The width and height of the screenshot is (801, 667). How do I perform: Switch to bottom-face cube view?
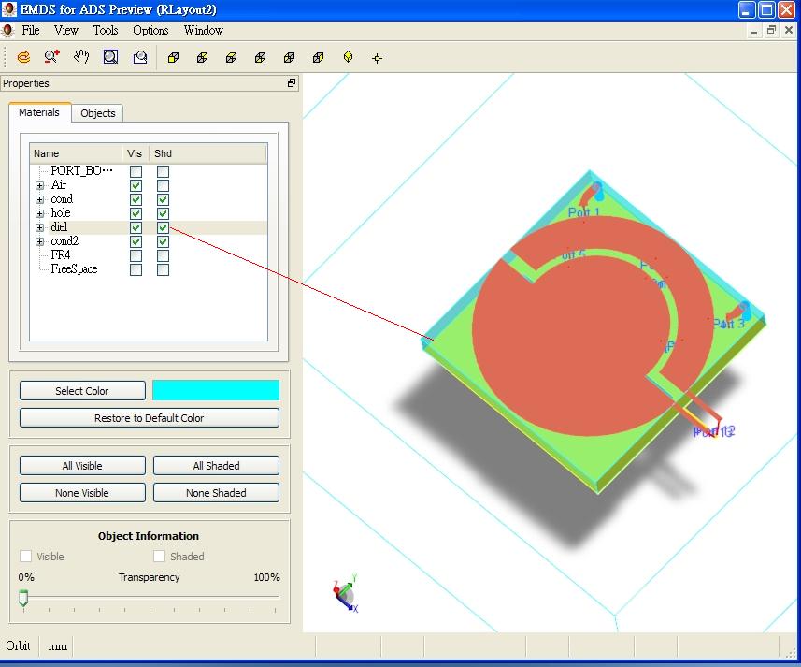tap(260, 58)
